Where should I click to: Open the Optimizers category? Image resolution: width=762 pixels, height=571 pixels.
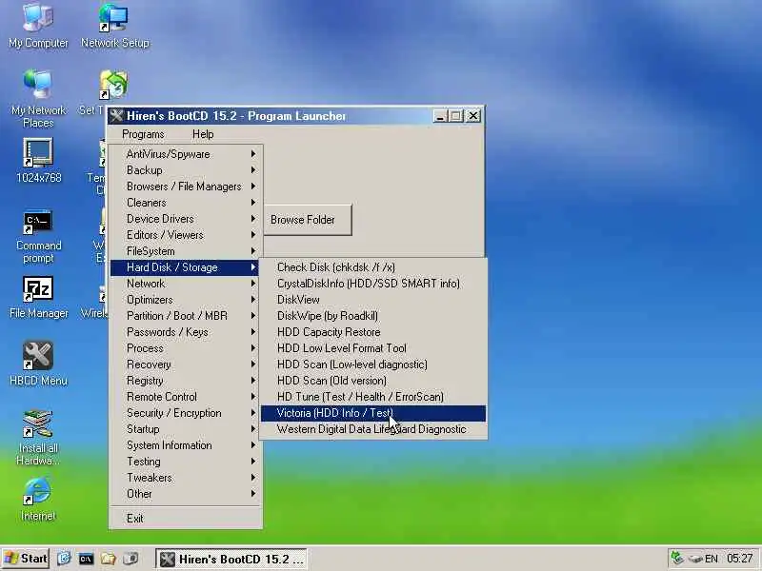coord(187,300)
